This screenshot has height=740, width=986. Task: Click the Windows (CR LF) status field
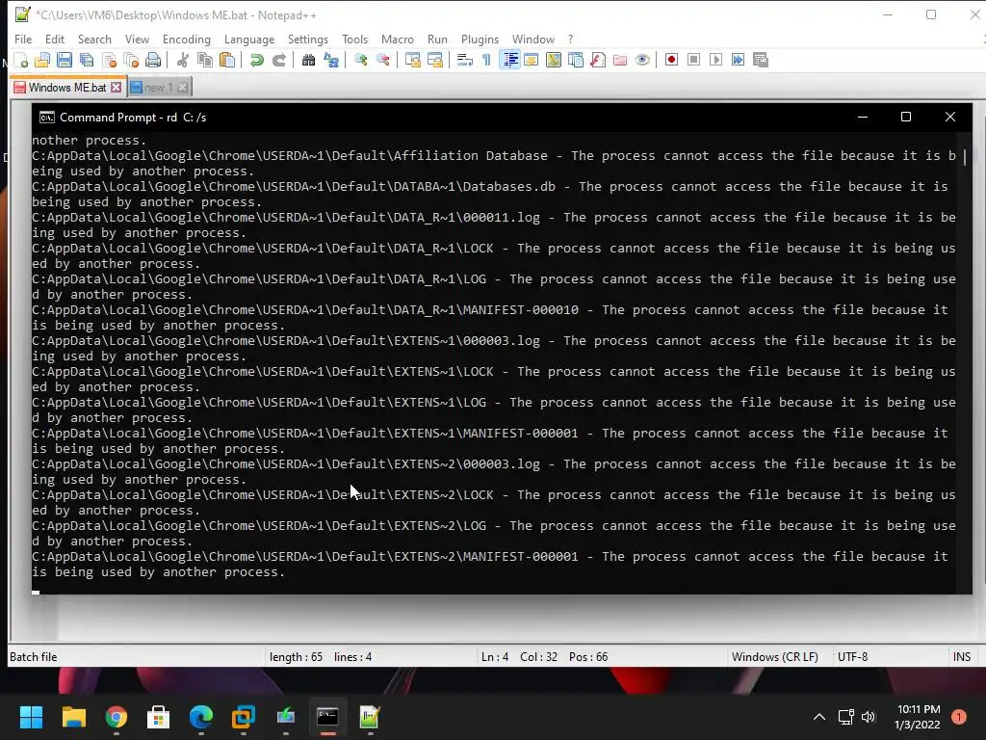775,657
